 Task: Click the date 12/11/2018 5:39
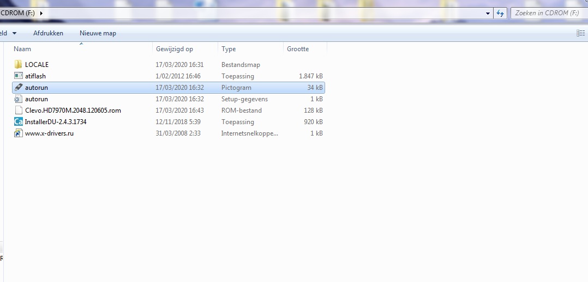pyautogui.click(x=178, y=122)
